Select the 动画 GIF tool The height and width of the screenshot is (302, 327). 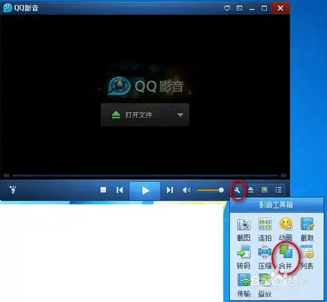(286, 229)
